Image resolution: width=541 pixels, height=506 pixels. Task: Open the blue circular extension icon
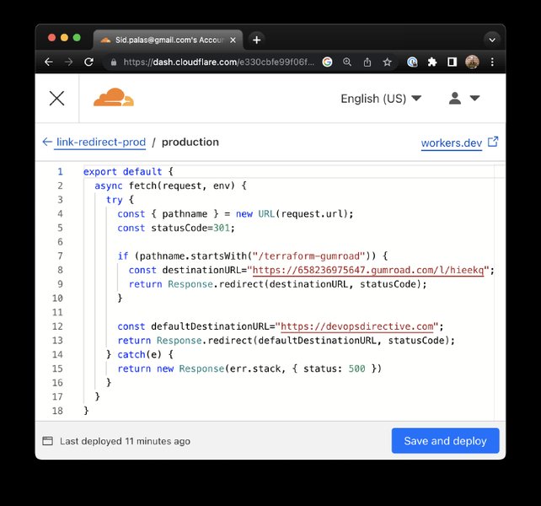[x=412, y=62]
